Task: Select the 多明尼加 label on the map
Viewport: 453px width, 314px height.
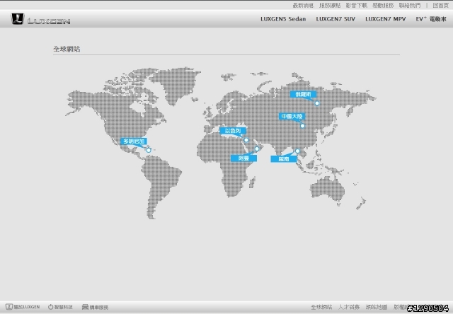Action: [134, 141]
